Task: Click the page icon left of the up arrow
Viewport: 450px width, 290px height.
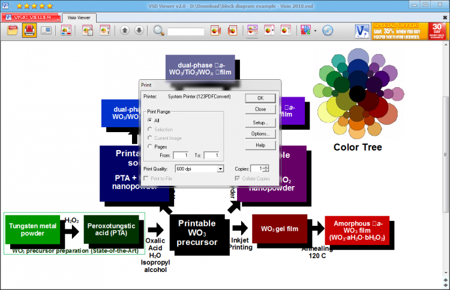Action: [x=105, y=30]
